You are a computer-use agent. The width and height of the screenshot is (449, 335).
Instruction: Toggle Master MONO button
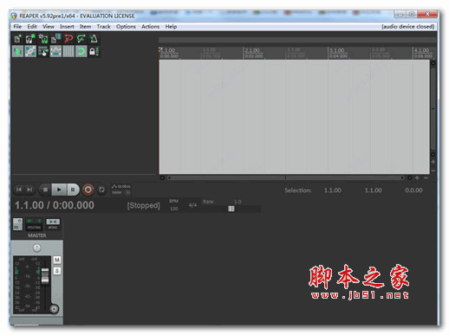point(53,224)
